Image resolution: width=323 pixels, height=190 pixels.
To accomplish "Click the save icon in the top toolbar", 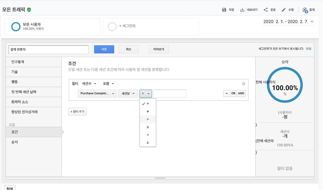I will click(x=224, y=10).
